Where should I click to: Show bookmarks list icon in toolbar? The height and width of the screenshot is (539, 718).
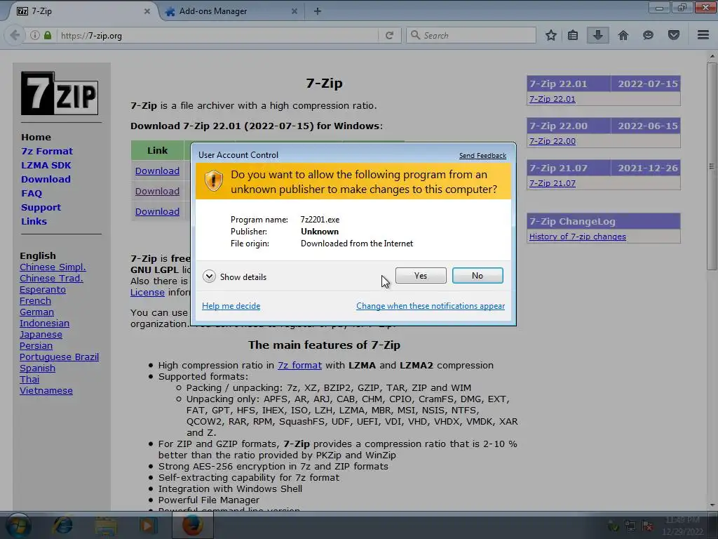click(x=573, y=35)
